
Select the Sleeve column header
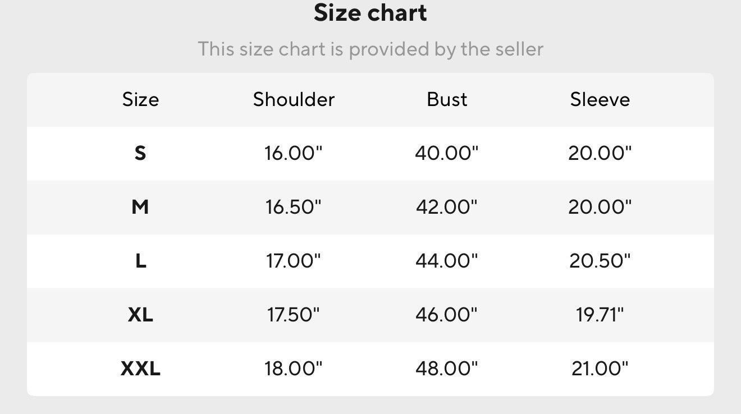tap(600, 99)
